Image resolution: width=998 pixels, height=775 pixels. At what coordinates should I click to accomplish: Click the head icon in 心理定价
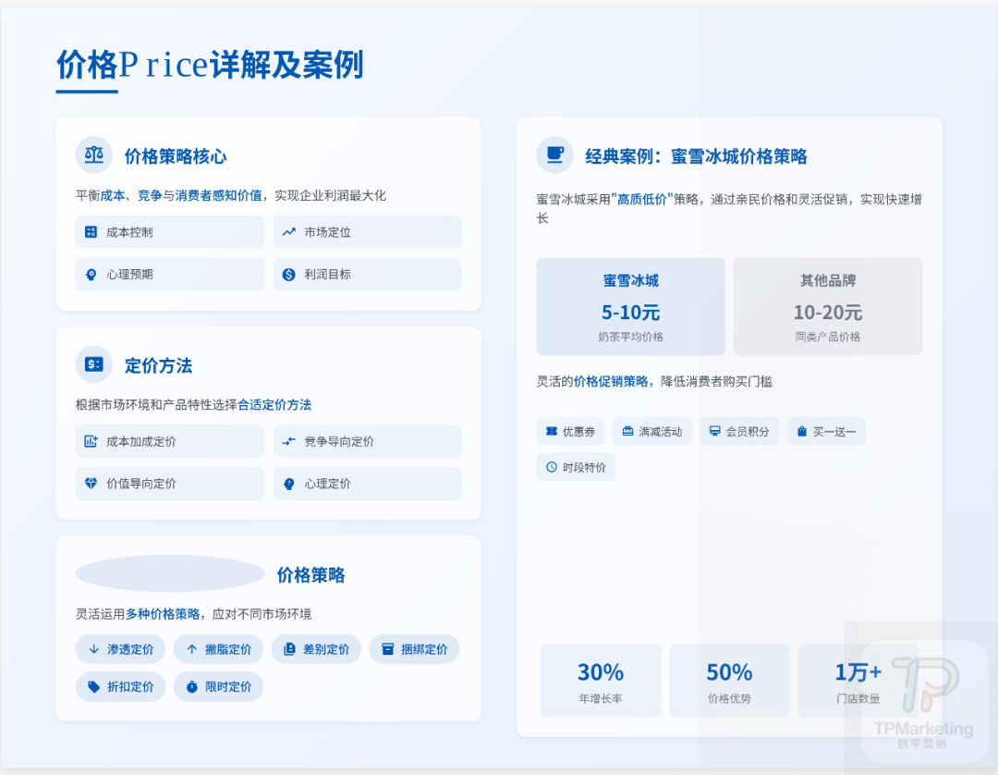tap(289, 484)
